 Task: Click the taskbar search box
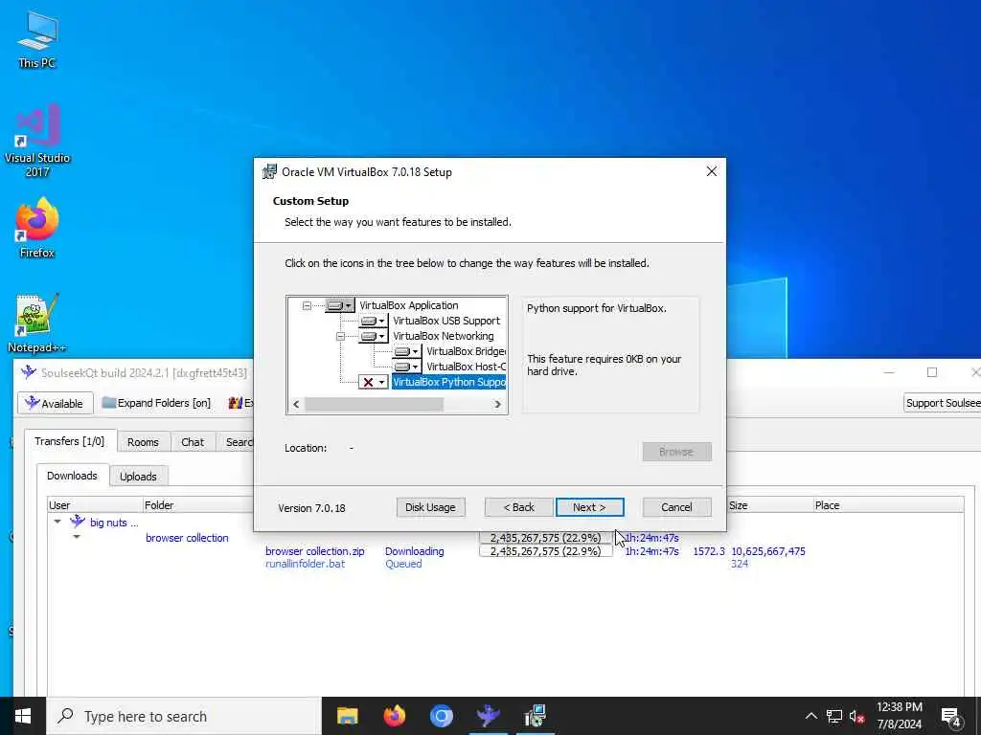pos(184,716)
